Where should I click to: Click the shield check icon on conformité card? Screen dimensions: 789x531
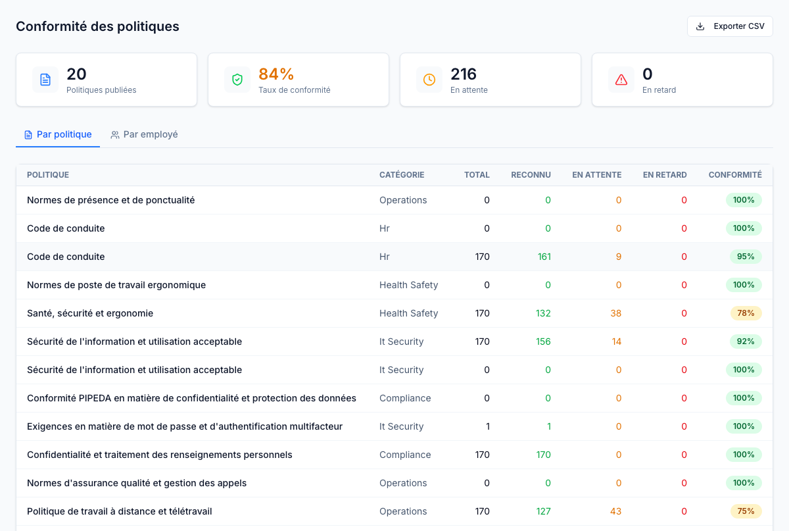pyautogui.click(x=237, y=80)
